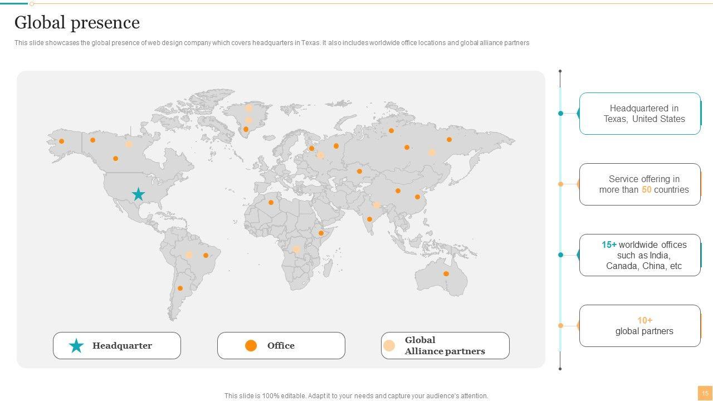713x401 pixels.
Task: Select the '15+ worldwide offices' info box
Action: [640, 255]
